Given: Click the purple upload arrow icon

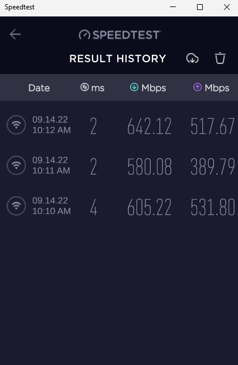Looking at the screenshot, I should pos(198,88).
